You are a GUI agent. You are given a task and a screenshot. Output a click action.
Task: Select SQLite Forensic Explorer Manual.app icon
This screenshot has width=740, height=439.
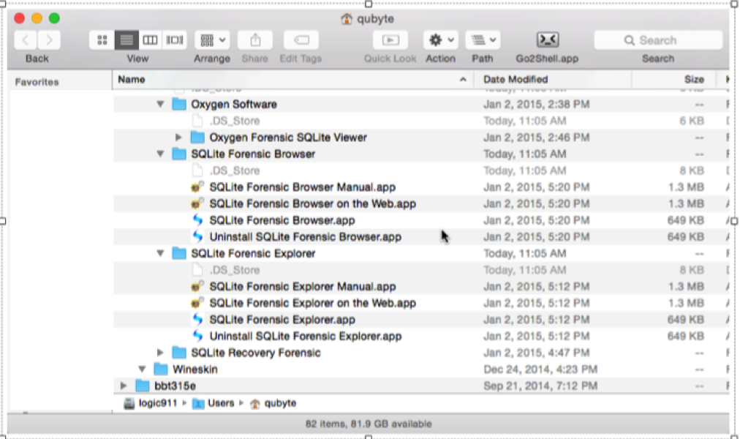(197, 287)
